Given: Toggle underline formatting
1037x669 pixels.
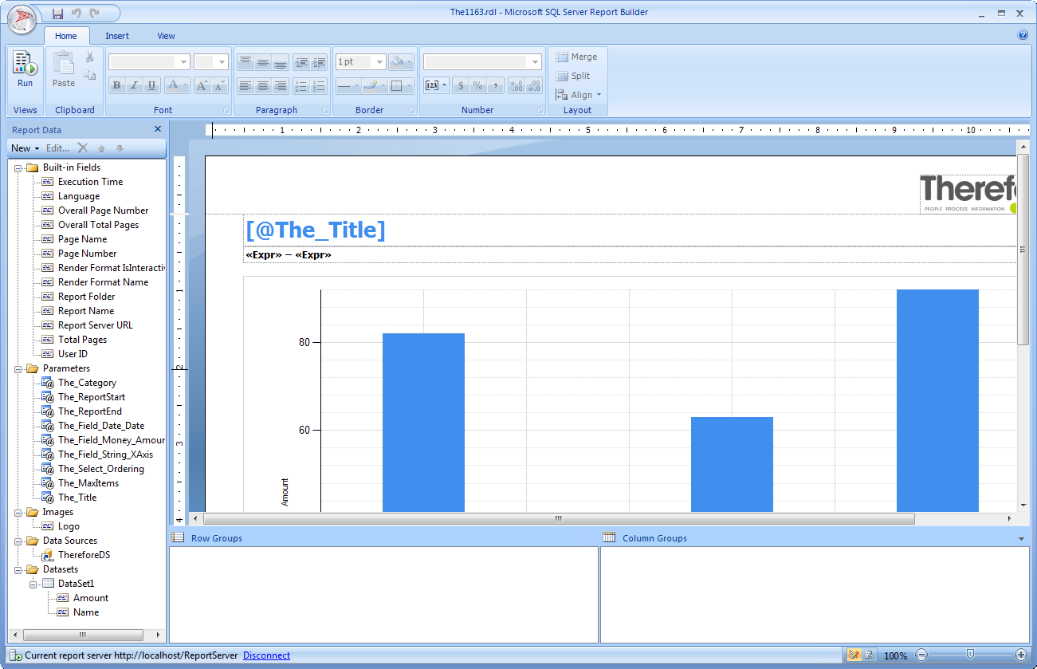Looking at the screenshot, I should coord(150,85).
